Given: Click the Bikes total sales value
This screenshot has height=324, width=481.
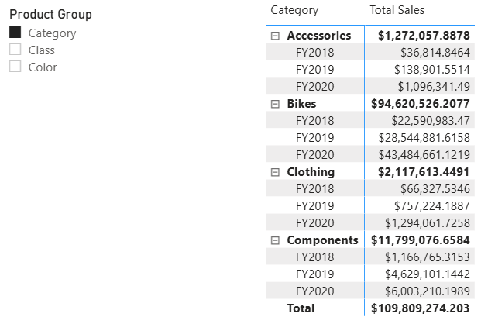Looking at the screenshot, I should point(421,104).
